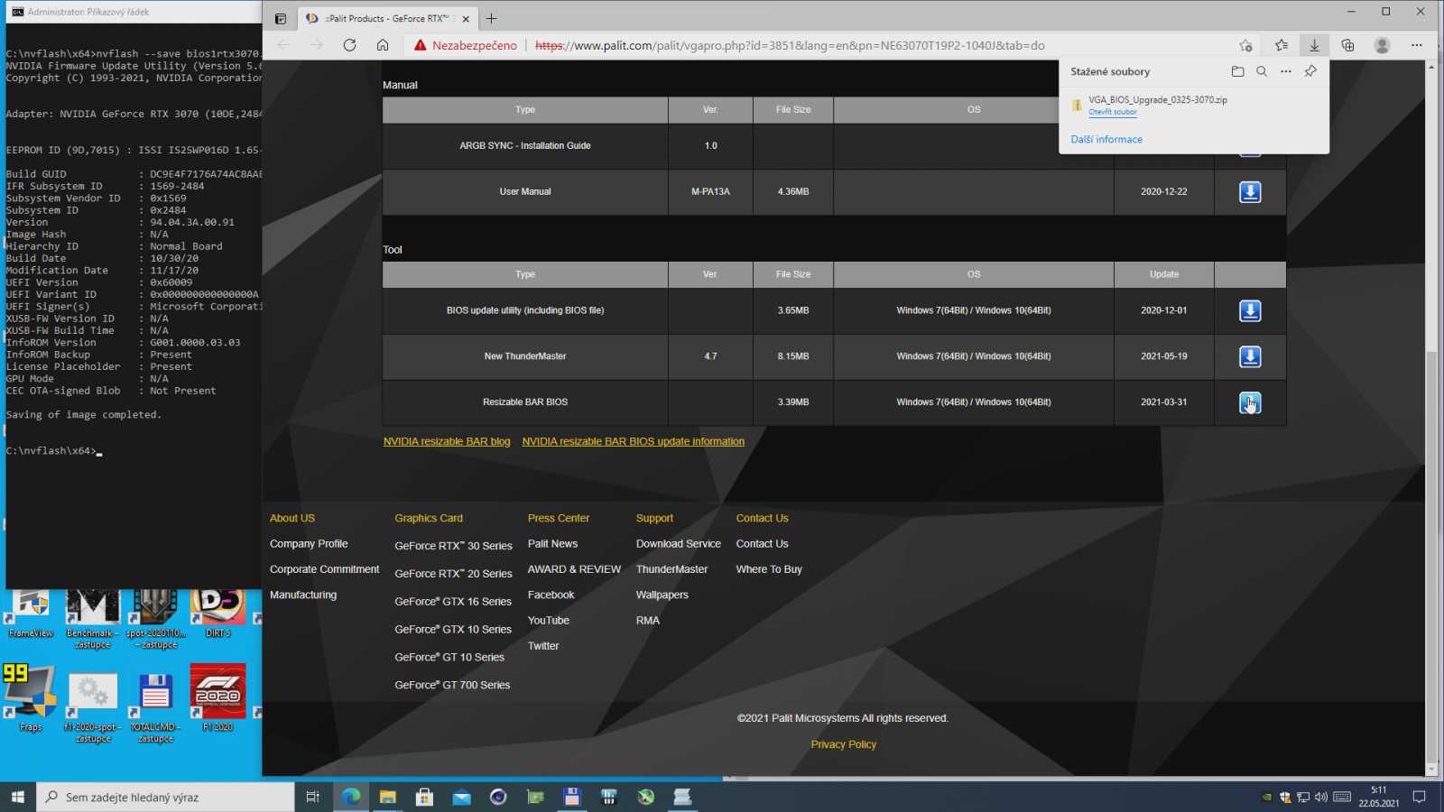This screenshot has height=812, width=1444.
Task: Open NVIDIA resizable BAR blog link
Action: pyautogui.click(x=447, y=441)
